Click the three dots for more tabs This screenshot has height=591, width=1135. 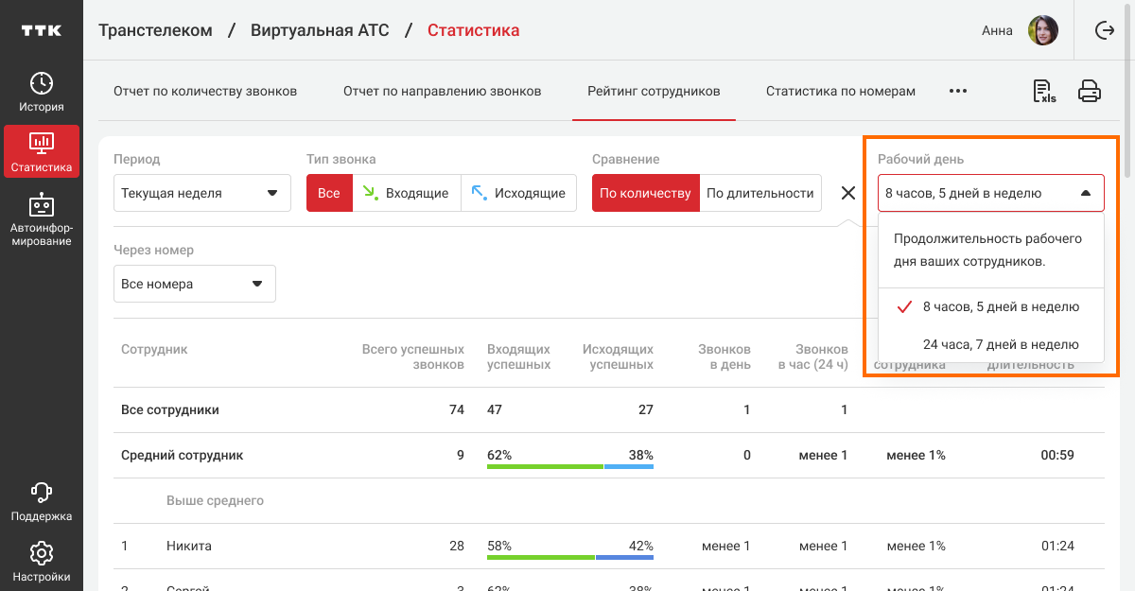pyautogui.click(x=958, y=92)
